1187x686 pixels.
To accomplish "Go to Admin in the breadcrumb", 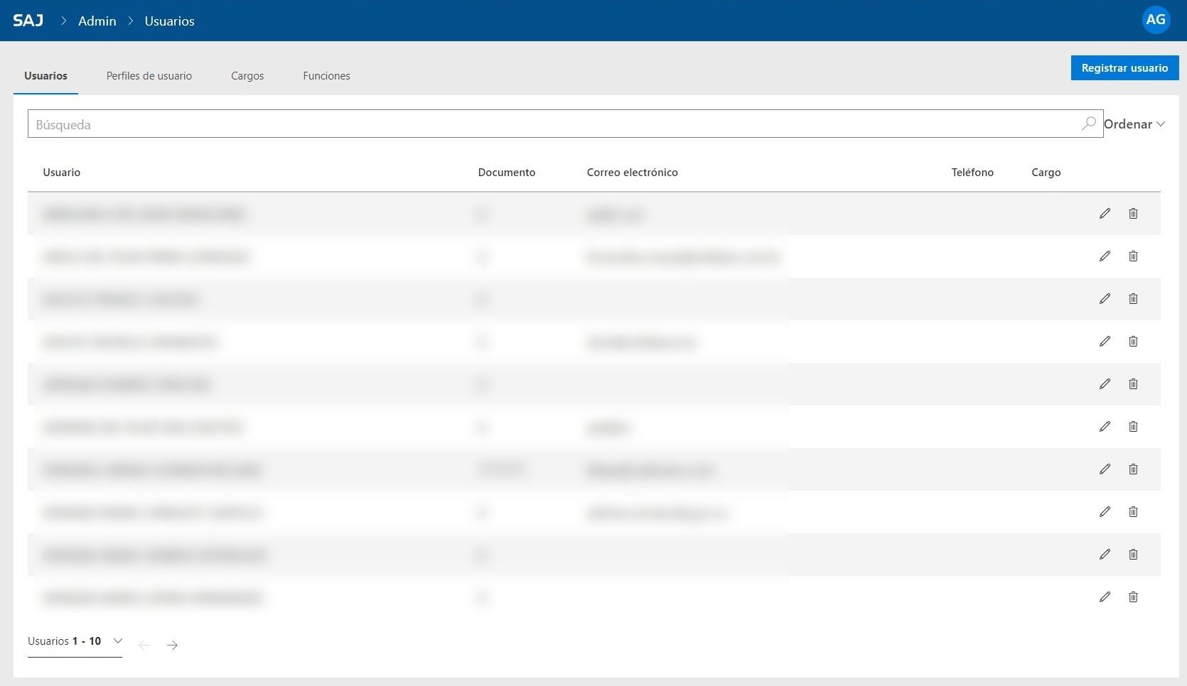I will tap(97, 21).
